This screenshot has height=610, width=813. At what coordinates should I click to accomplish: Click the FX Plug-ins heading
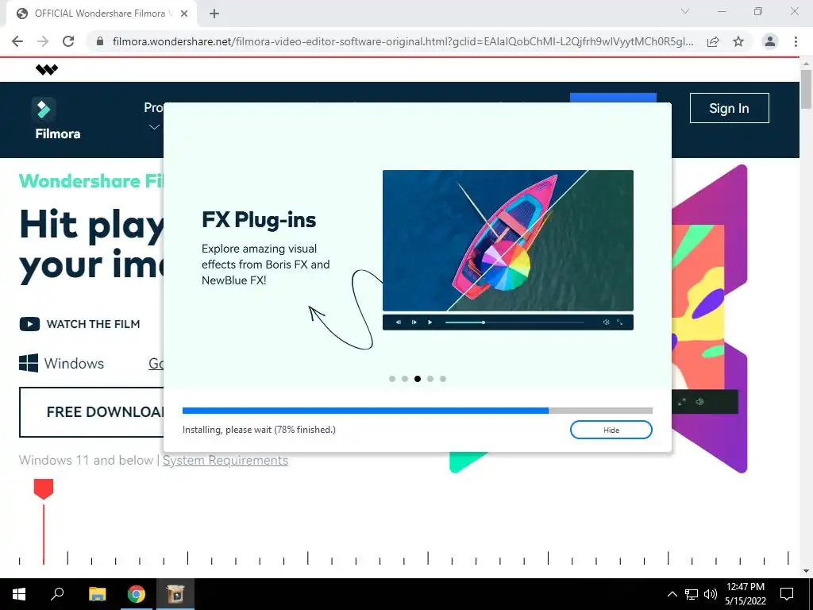(x=259, y=220)
